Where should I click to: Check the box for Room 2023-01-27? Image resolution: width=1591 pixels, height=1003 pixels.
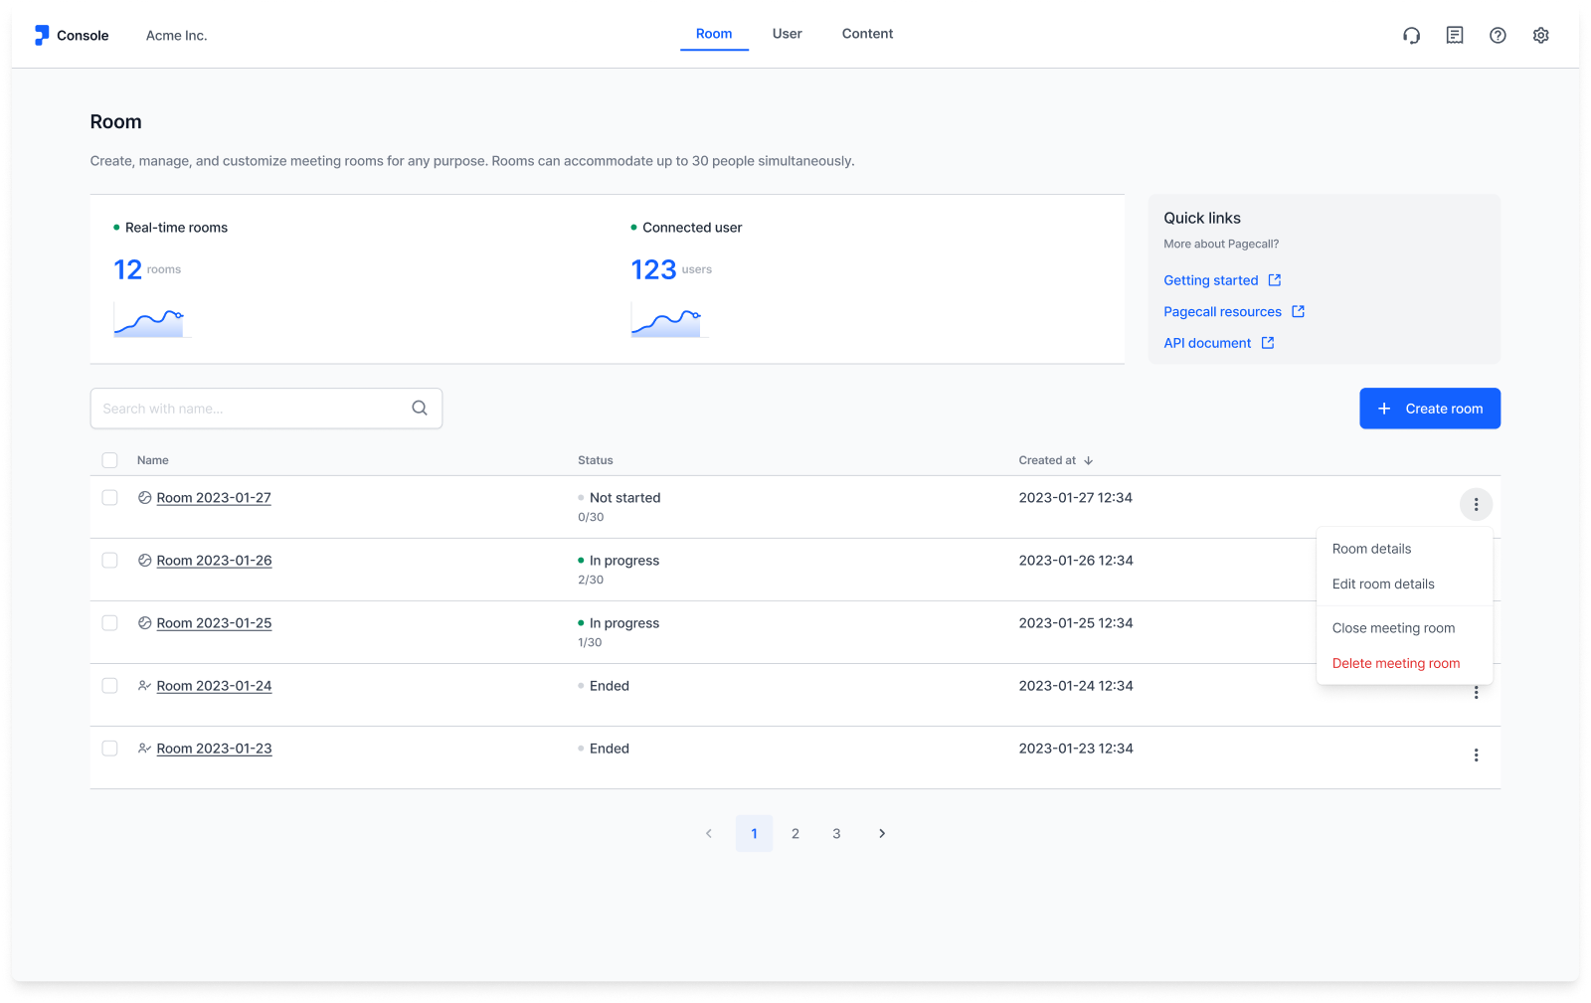click(109, 498)
